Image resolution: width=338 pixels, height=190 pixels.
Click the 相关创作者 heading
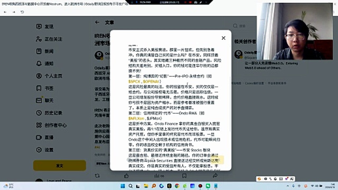(x=245, y=41)
